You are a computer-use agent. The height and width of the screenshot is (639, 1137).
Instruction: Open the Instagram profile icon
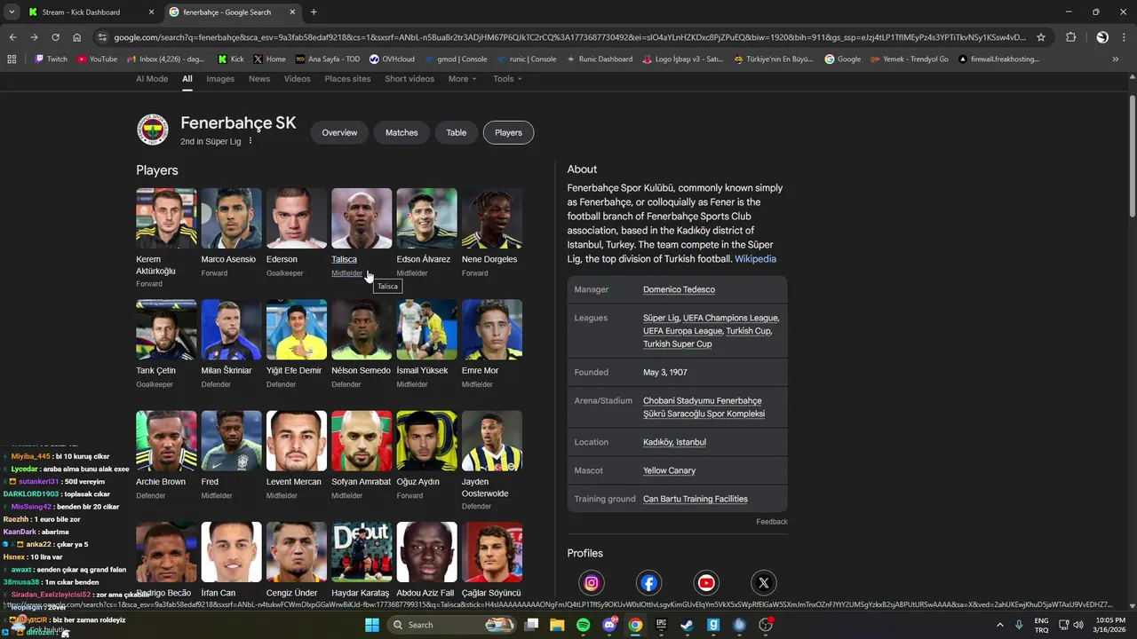[592, 583]
